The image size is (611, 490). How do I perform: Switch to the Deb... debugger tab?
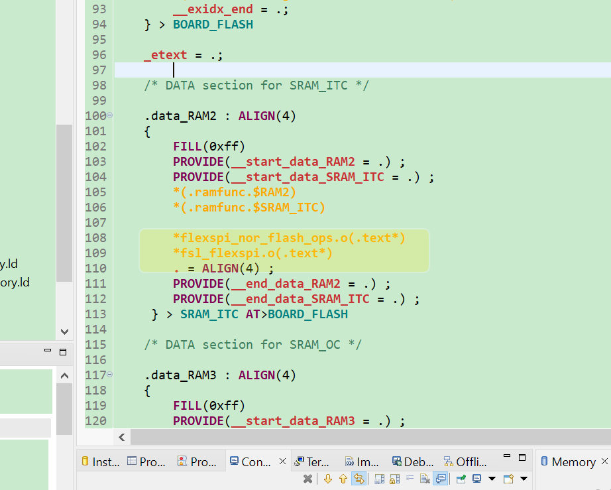pyautogui.click(x=413, y=461)
